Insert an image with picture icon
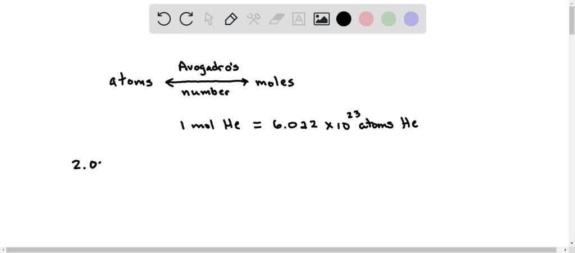Image resolution: width=575 pixels, height=253 pixels. coord(321,19)
